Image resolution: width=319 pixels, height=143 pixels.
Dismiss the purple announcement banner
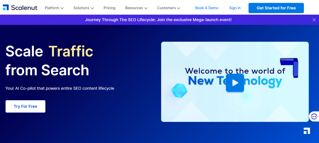(x=314, y=20)
